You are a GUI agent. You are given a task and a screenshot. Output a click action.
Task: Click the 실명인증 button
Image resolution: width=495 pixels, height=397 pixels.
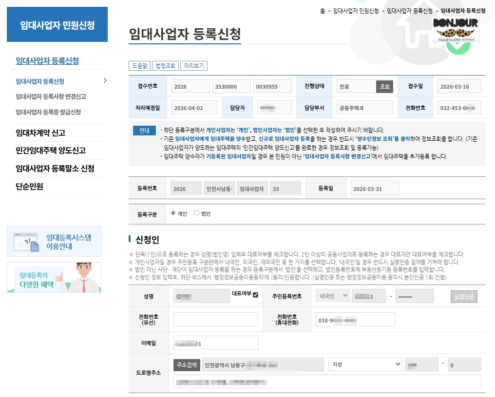pyautogui.click(x=464, y=297)
